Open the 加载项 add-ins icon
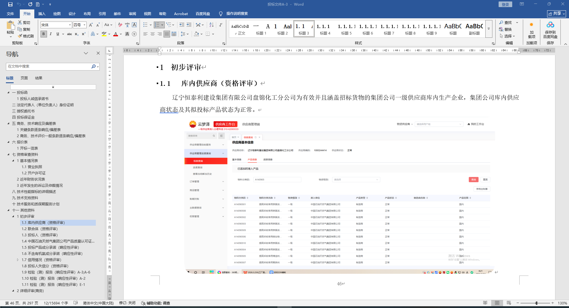Image resolution: width=569 pixels, height=308 pixels. [531, 25]
